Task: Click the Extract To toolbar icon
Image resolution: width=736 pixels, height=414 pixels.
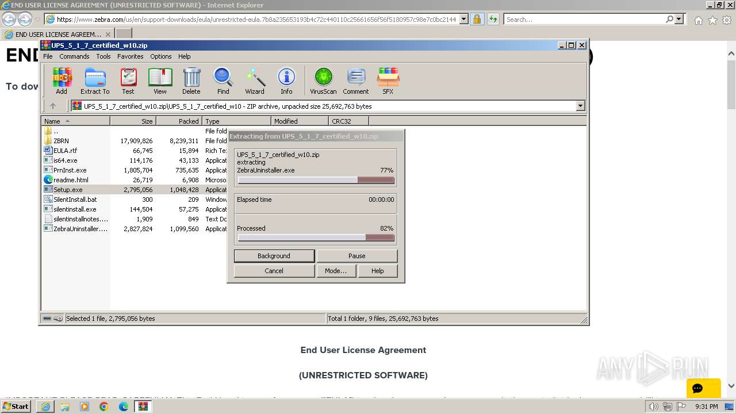Action: (x=95, y=80)
